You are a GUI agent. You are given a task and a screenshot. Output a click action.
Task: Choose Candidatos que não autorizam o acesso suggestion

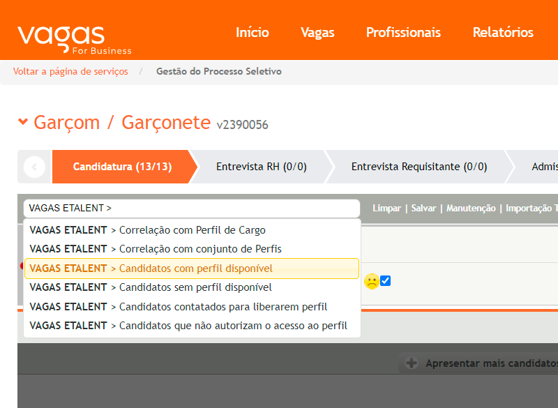click(x=192, y=326)
